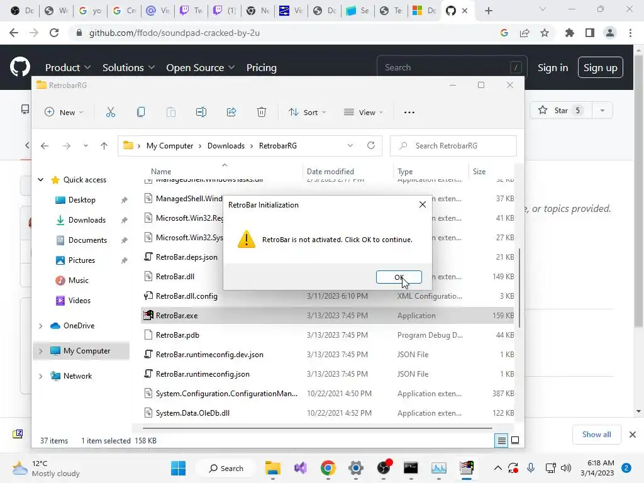Click My Computer in the address breadcrumb
644x483 pixels.
tap(170, 146)
